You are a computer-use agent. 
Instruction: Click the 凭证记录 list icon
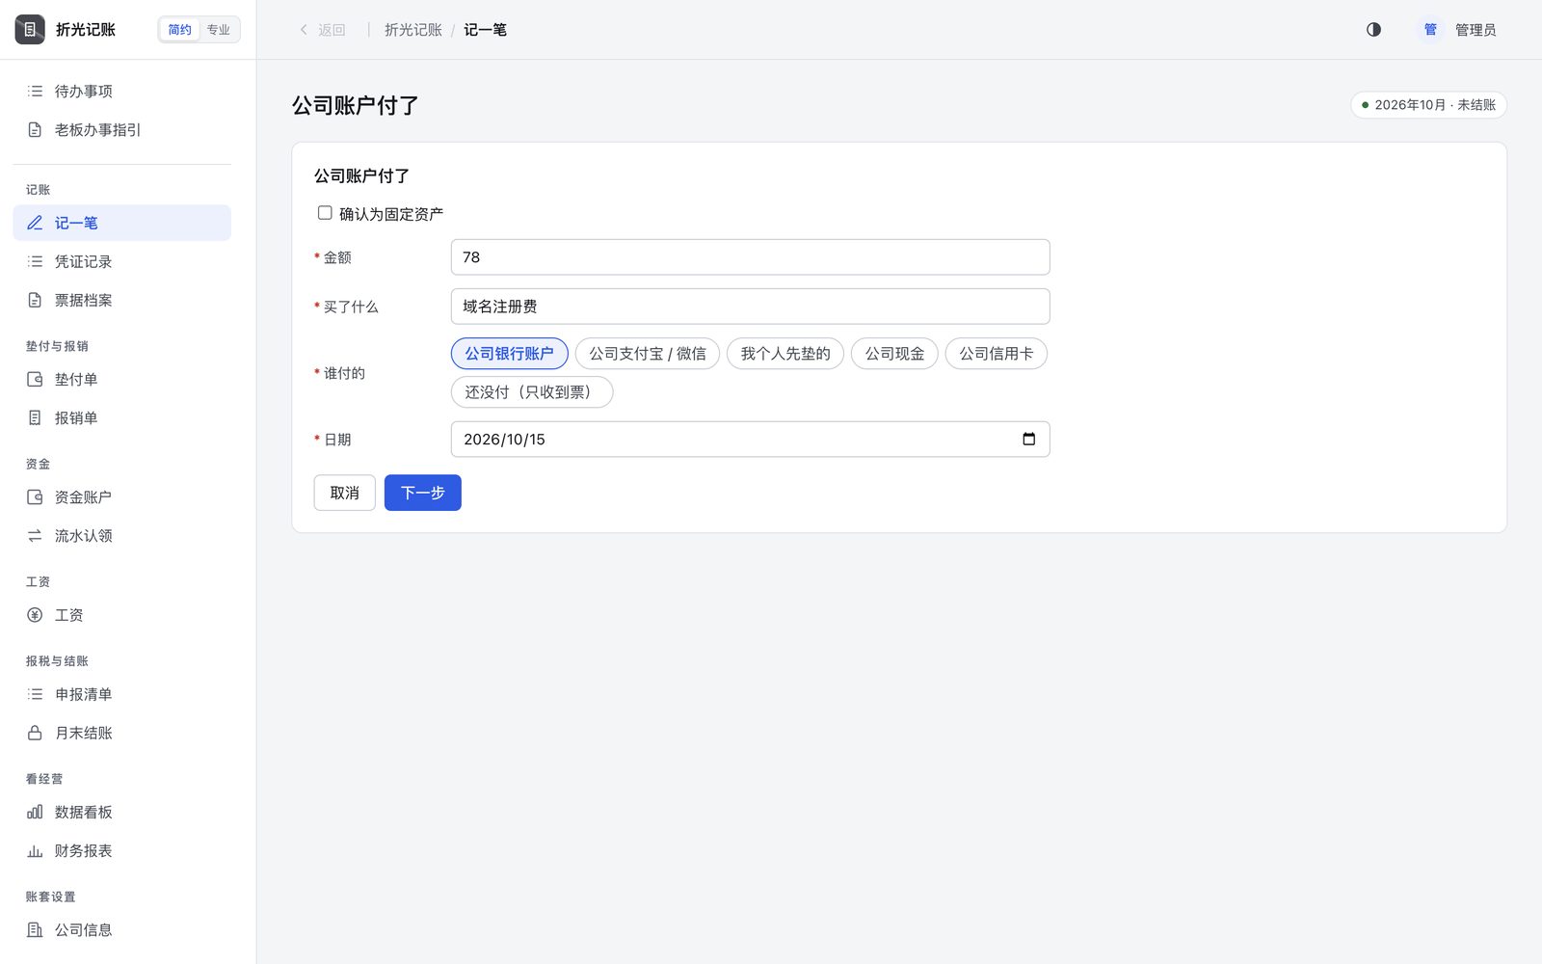35,261
